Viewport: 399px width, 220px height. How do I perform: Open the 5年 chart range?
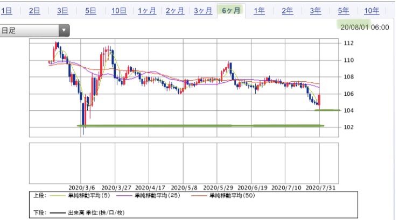pyautogui.click(x=344, y=11)
